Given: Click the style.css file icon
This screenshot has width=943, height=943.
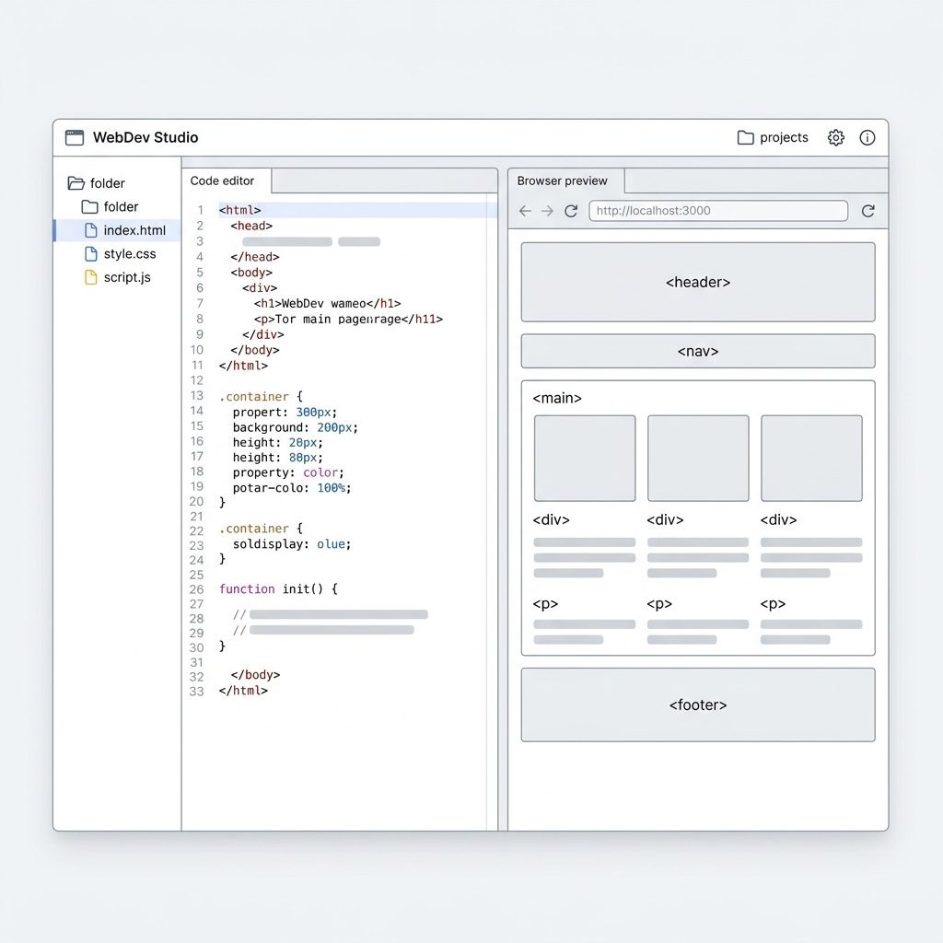Looking at the screenshot, I should [x=91, y=254].
